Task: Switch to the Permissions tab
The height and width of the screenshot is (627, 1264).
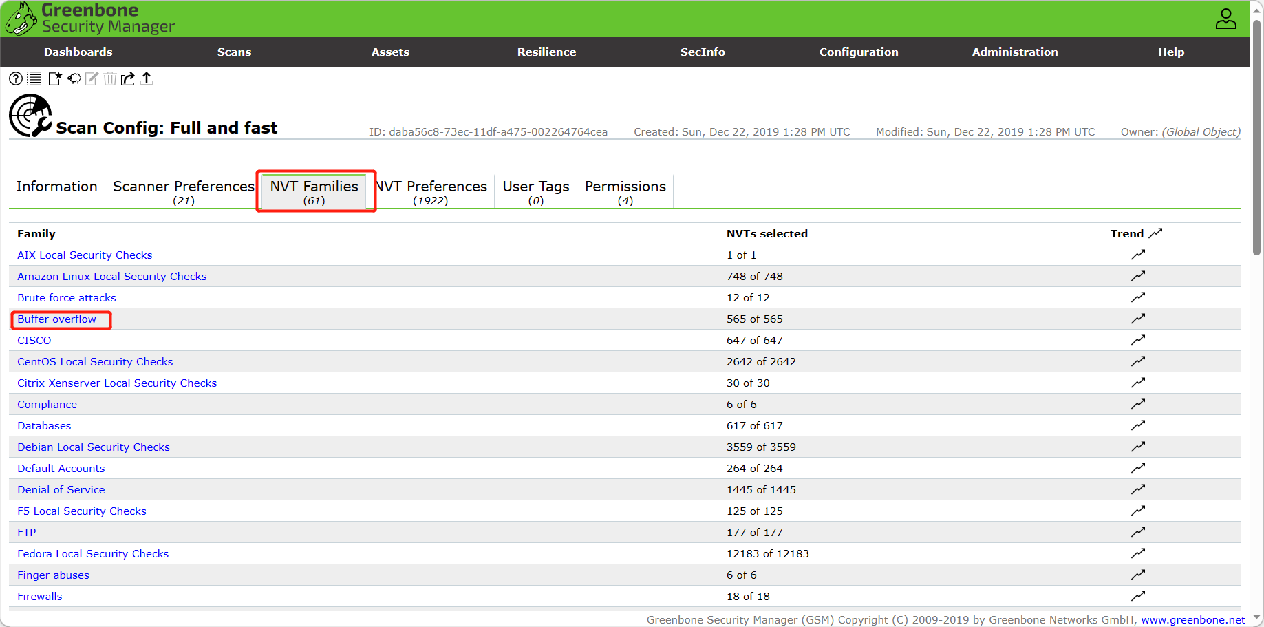Action: pyautogui.click(x=625, y=191)
